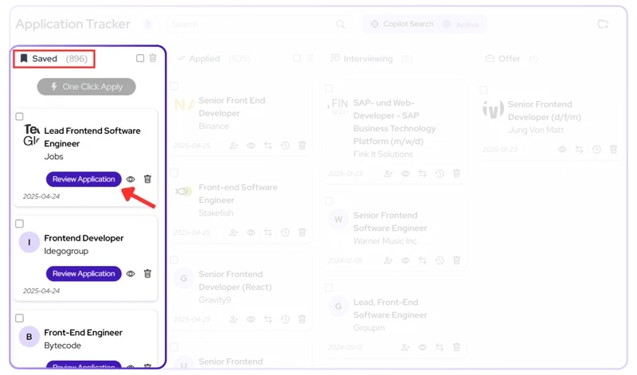Check the Lead Frontend Software Engineer card checkbox
The height and width of the screenshot is (375, 637).
click(19, 116)
